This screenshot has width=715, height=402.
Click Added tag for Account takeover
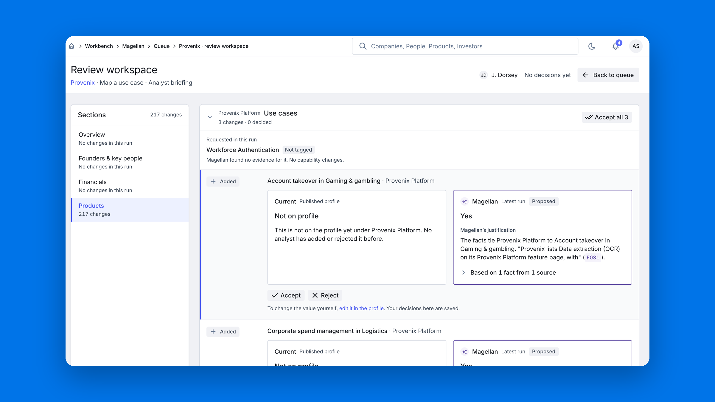point(223,181)
